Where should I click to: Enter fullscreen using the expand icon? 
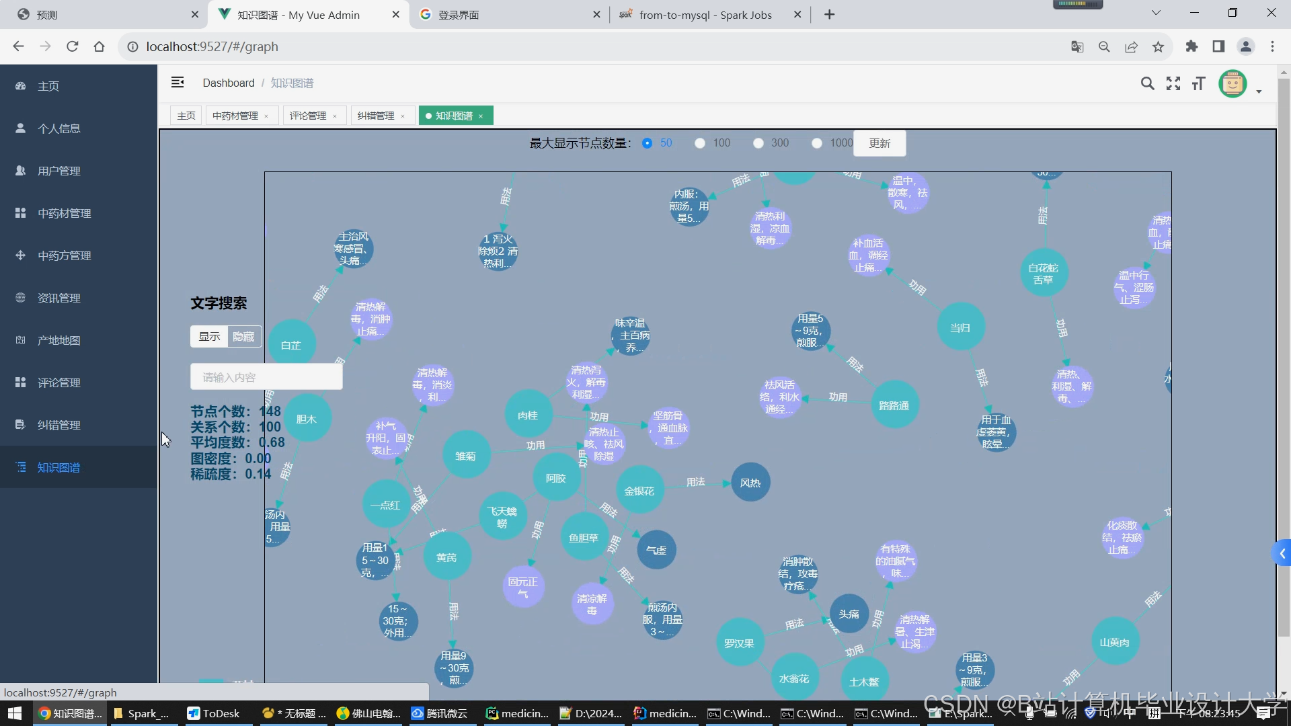pyautogui.click(x=1173, y=83)
